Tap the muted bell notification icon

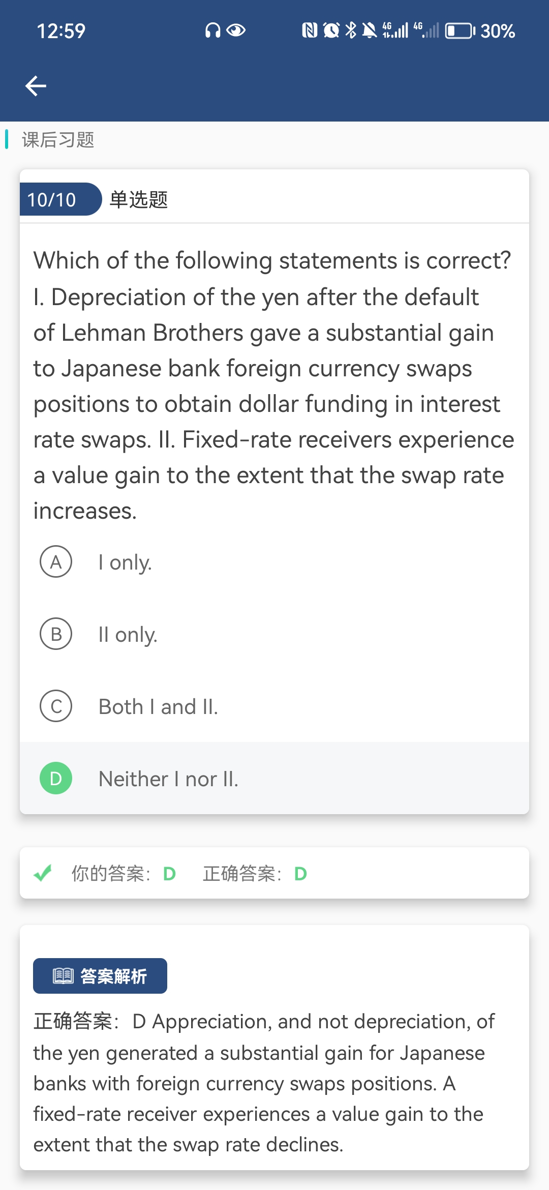tap(370, 31)
